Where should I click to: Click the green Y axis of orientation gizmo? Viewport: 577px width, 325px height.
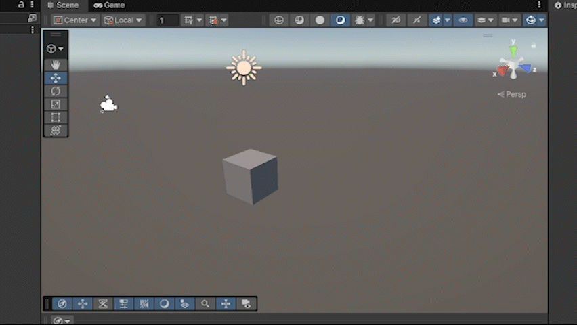513,49
